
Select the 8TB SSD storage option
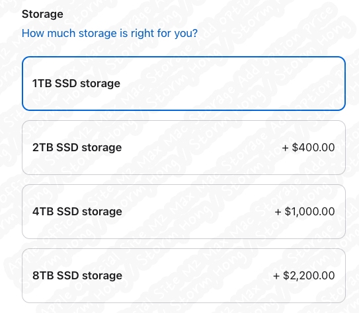pyautogui.click(x=184, y=275)
